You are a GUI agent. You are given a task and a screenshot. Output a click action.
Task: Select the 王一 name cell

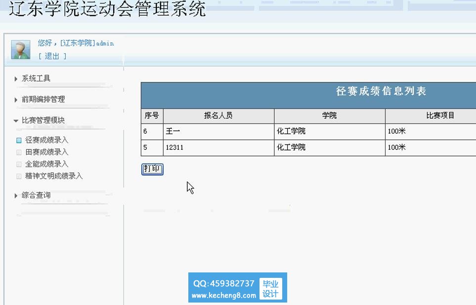tap(218, 131)
